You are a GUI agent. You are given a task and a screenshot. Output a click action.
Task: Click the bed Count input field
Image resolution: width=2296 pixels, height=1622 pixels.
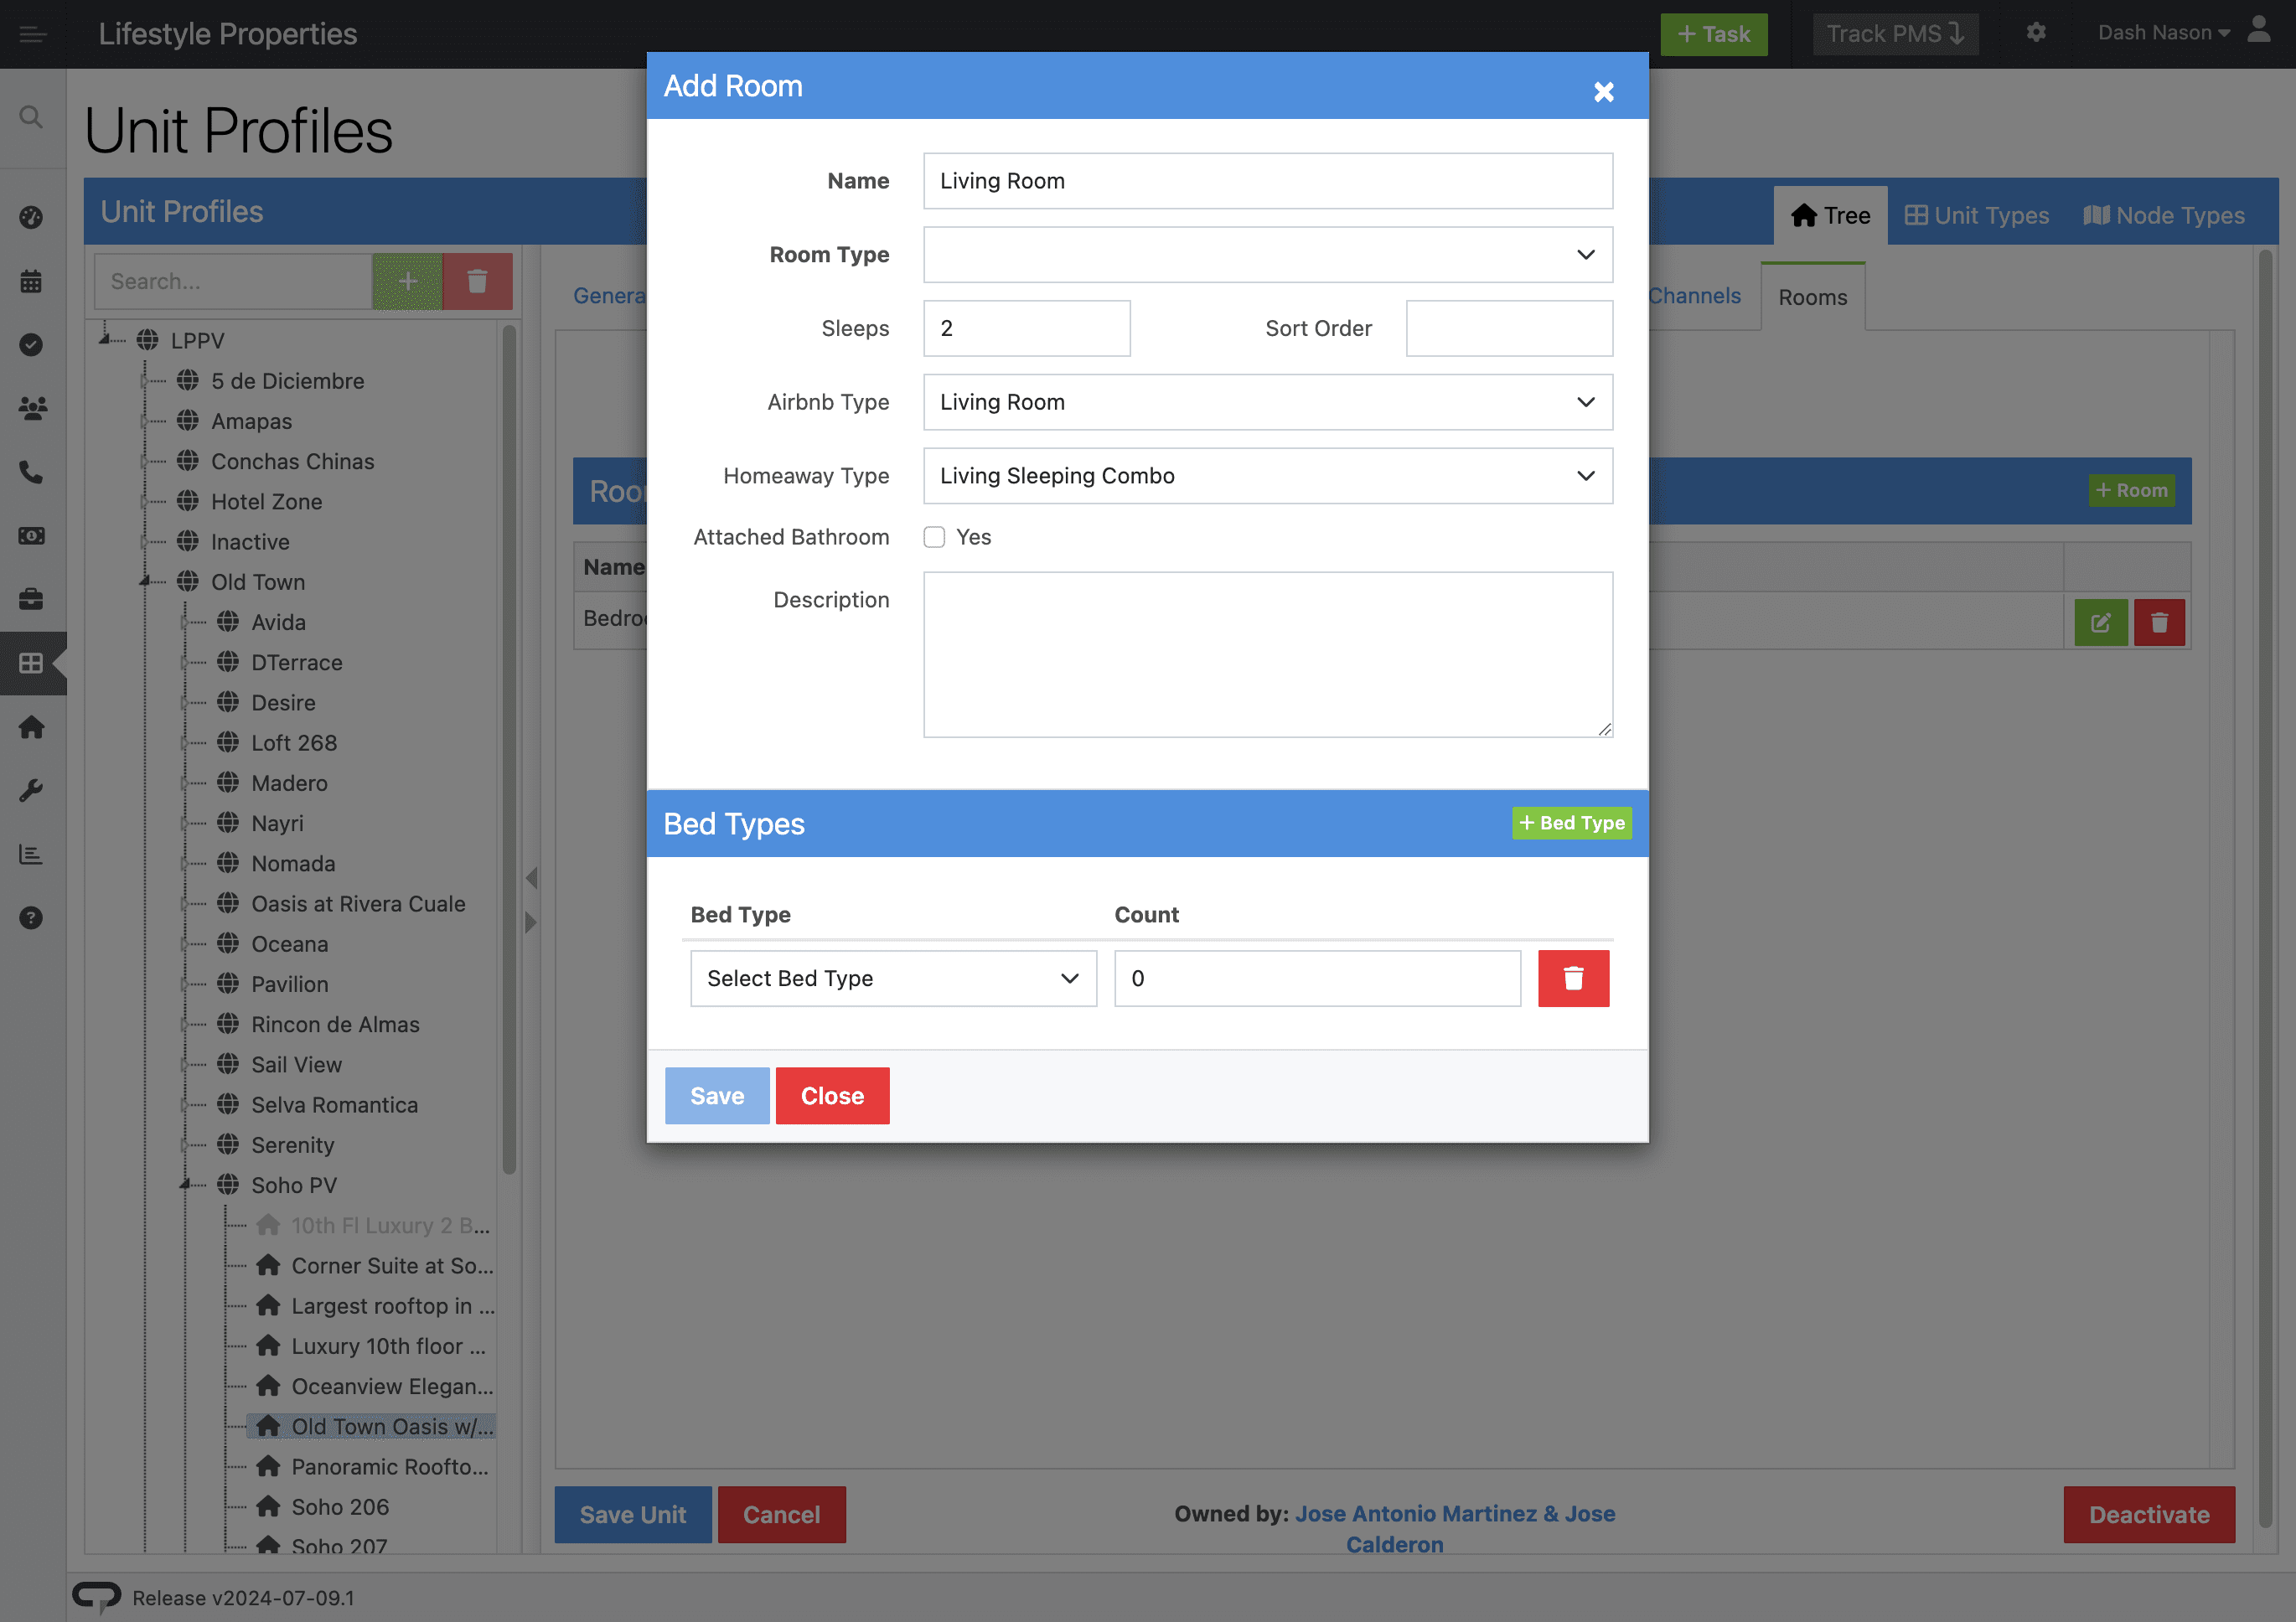click(x=1317, y=978)
